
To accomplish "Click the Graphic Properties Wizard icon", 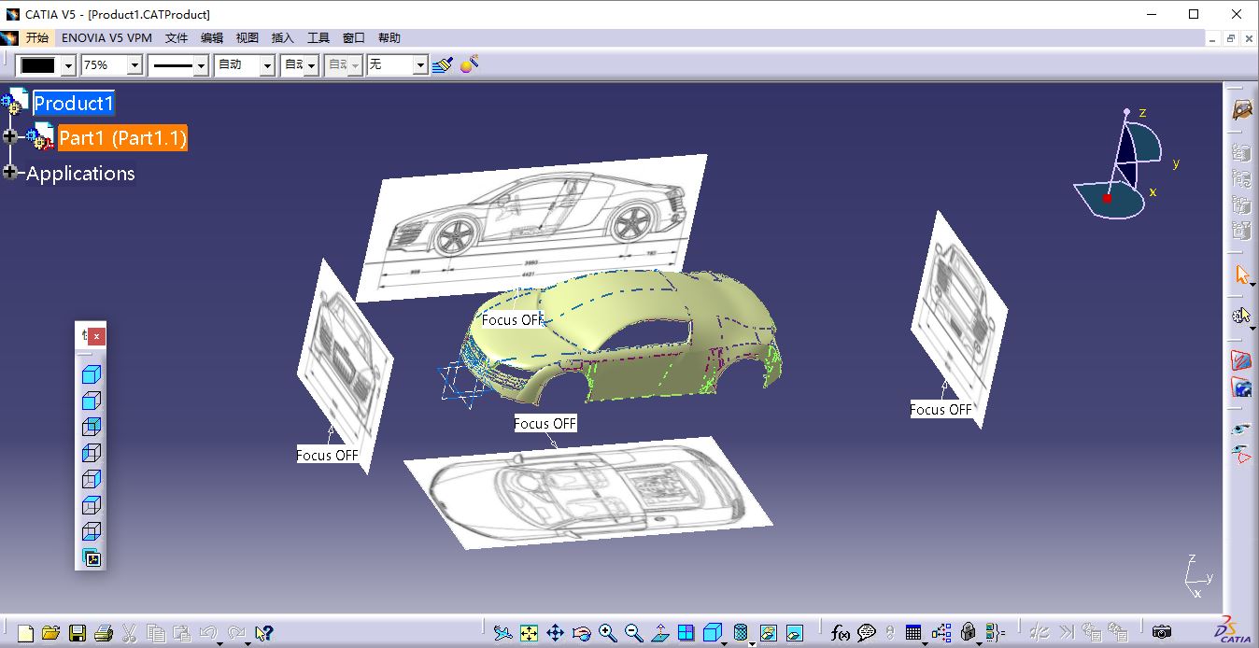I will click(470, 63).
